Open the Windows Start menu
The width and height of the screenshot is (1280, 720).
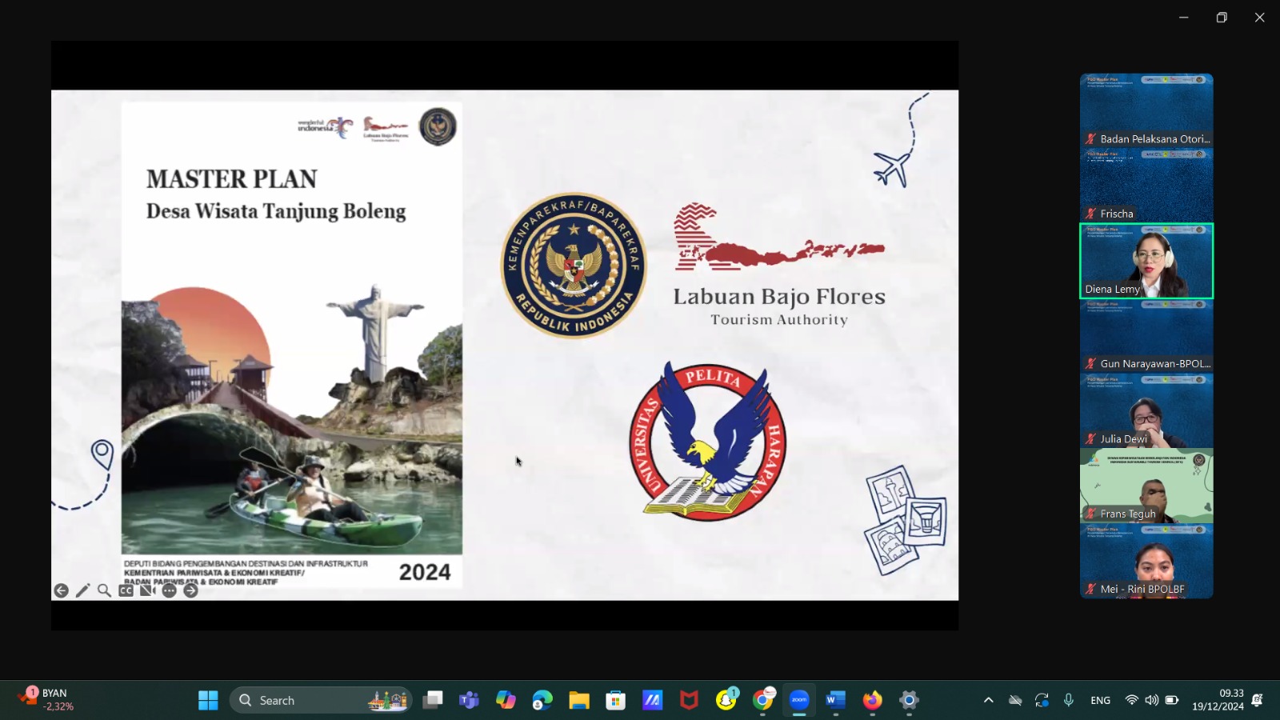(x=208, y=700)
